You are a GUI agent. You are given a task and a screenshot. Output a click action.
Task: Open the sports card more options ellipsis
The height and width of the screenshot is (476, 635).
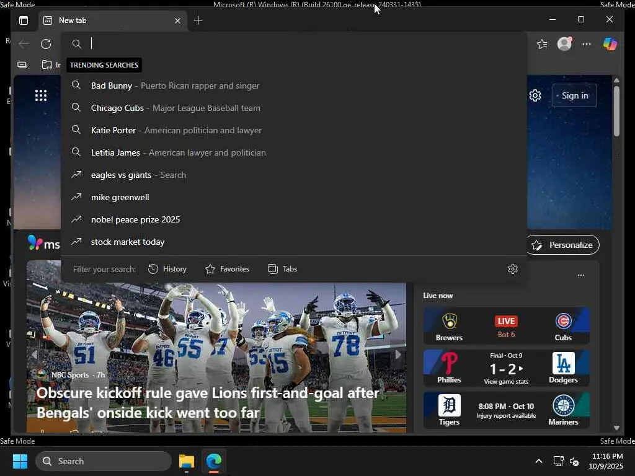coord(580,275)
